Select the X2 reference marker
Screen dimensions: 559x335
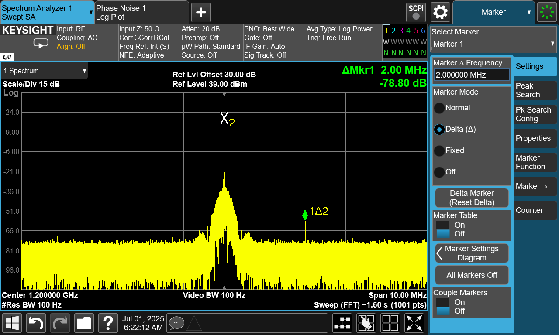[x=224, y=118]
